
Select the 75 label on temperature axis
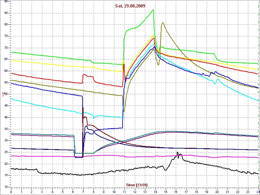[x=6, y=36]
